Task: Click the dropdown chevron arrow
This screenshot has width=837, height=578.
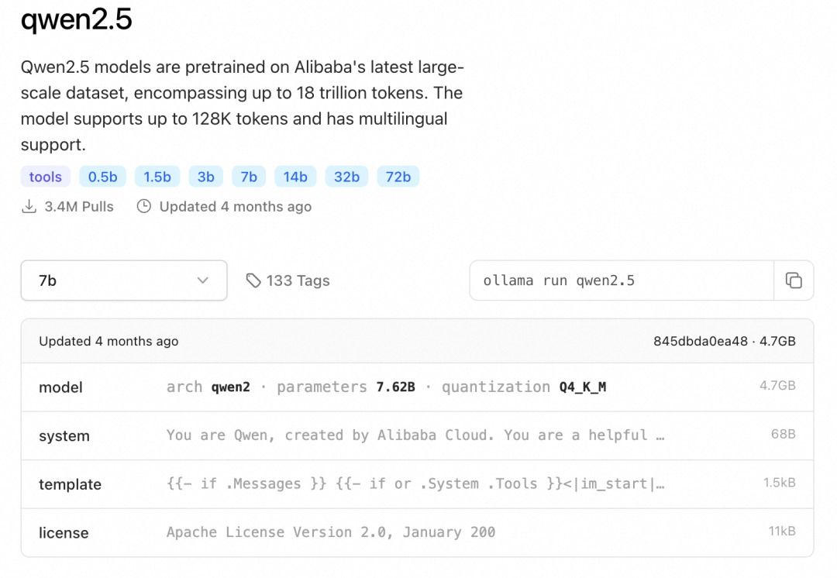Action: coord(203,280)
